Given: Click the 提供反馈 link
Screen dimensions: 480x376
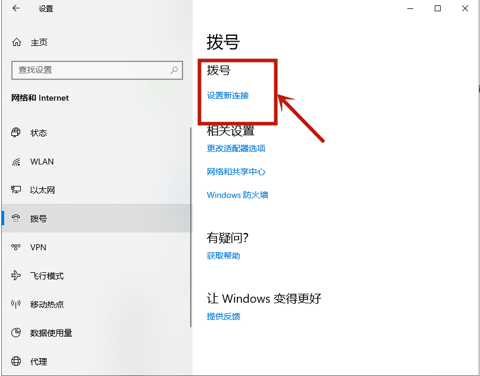Looking at the screenshot, I should 224,316.
